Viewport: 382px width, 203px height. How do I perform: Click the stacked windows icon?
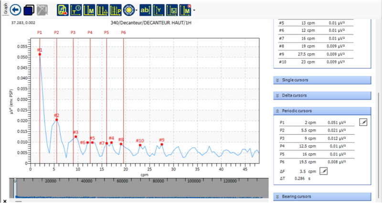click(29, 10)
